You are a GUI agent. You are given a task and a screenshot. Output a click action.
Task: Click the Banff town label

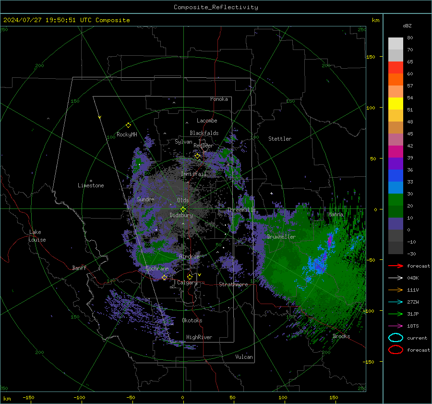click(x=79, y=268)
